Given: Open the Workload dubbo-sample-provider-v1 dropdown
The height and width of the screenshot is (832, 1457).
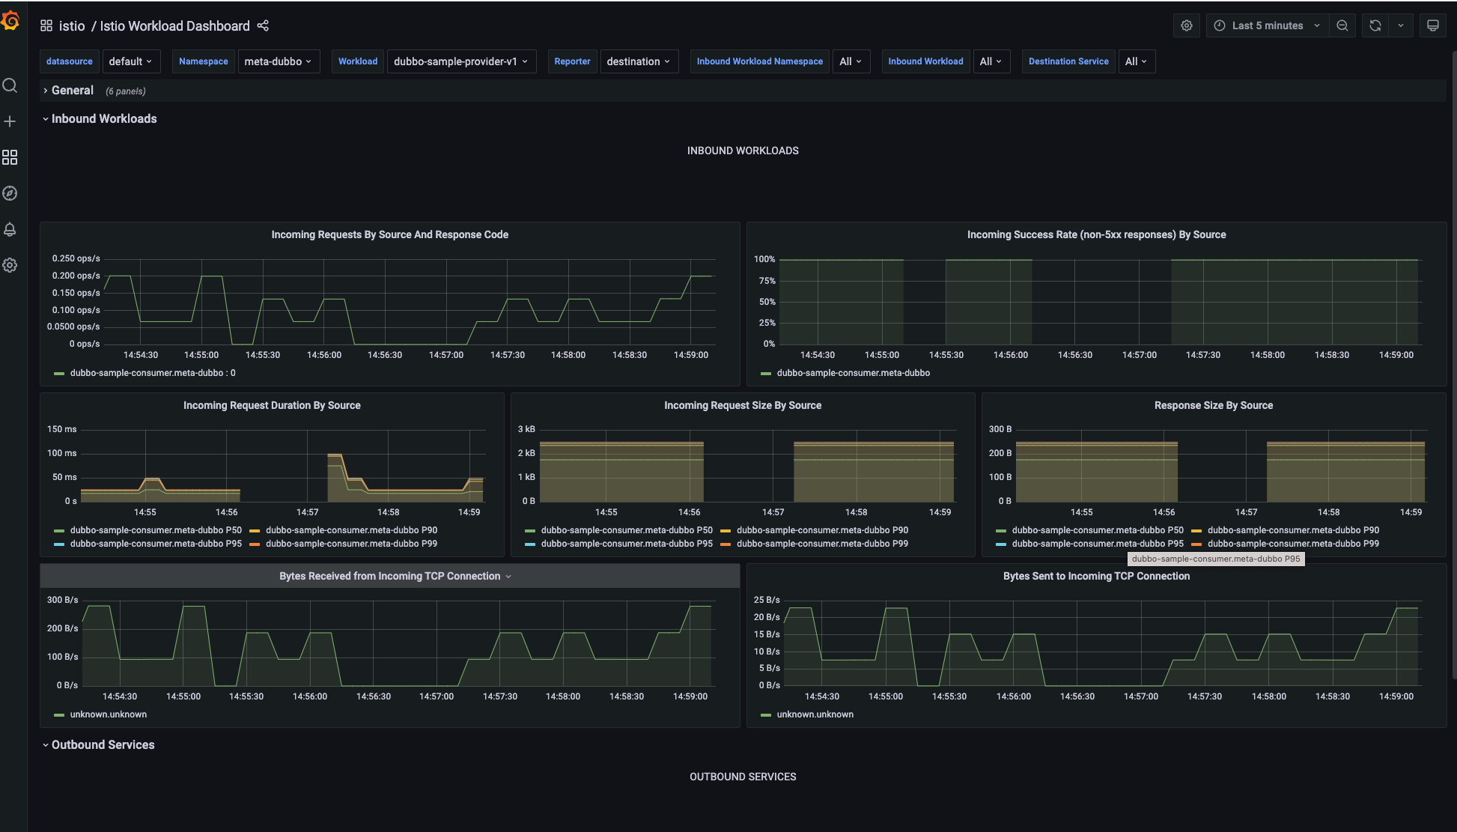Looking at the screenshot, I should click(461, 61).
